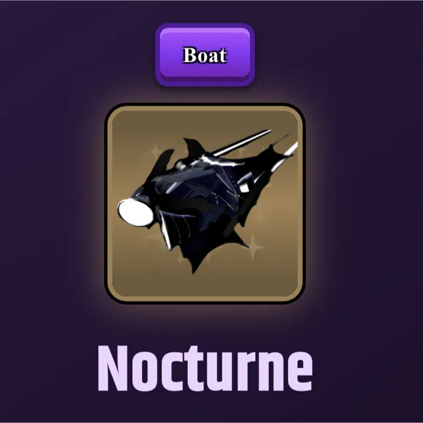Click the long silver spear atop the boat
423x423 pixels.
(x=242, y=143)
